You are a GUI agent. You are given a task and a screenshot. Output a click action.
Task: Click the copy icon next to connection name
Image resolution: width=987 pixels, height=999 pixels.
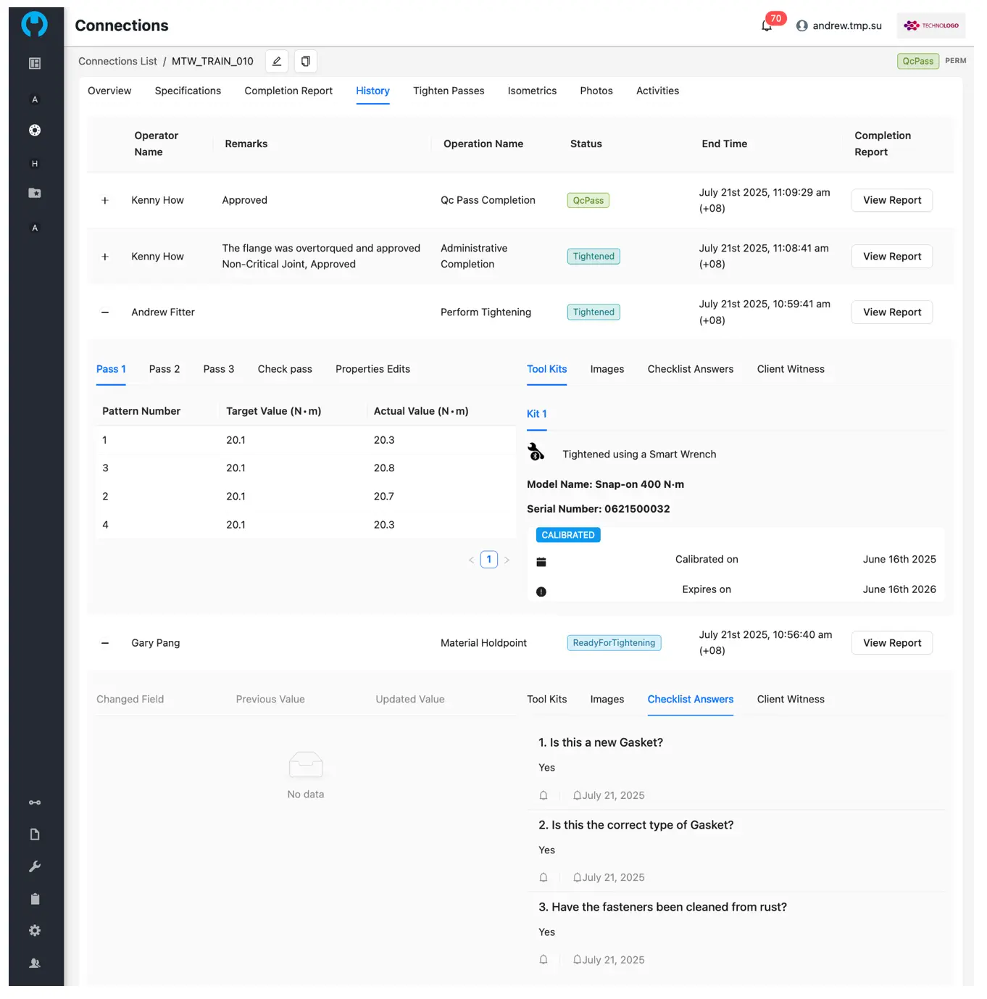coord(306,62)
